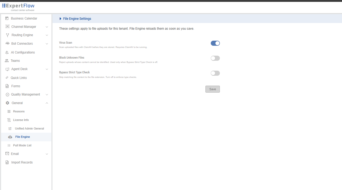
Task: Expand the Agent Desk chevron
Action: pyautogui.click(x=47, y=69)
